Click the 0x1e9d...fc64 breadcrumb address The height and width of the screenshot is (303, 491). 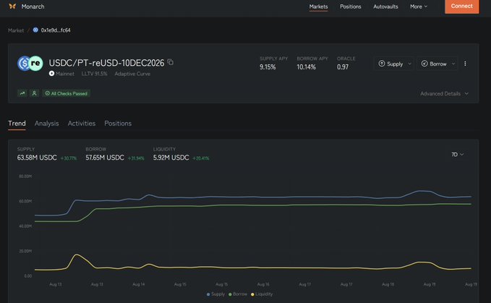click(x=56, y=30)
